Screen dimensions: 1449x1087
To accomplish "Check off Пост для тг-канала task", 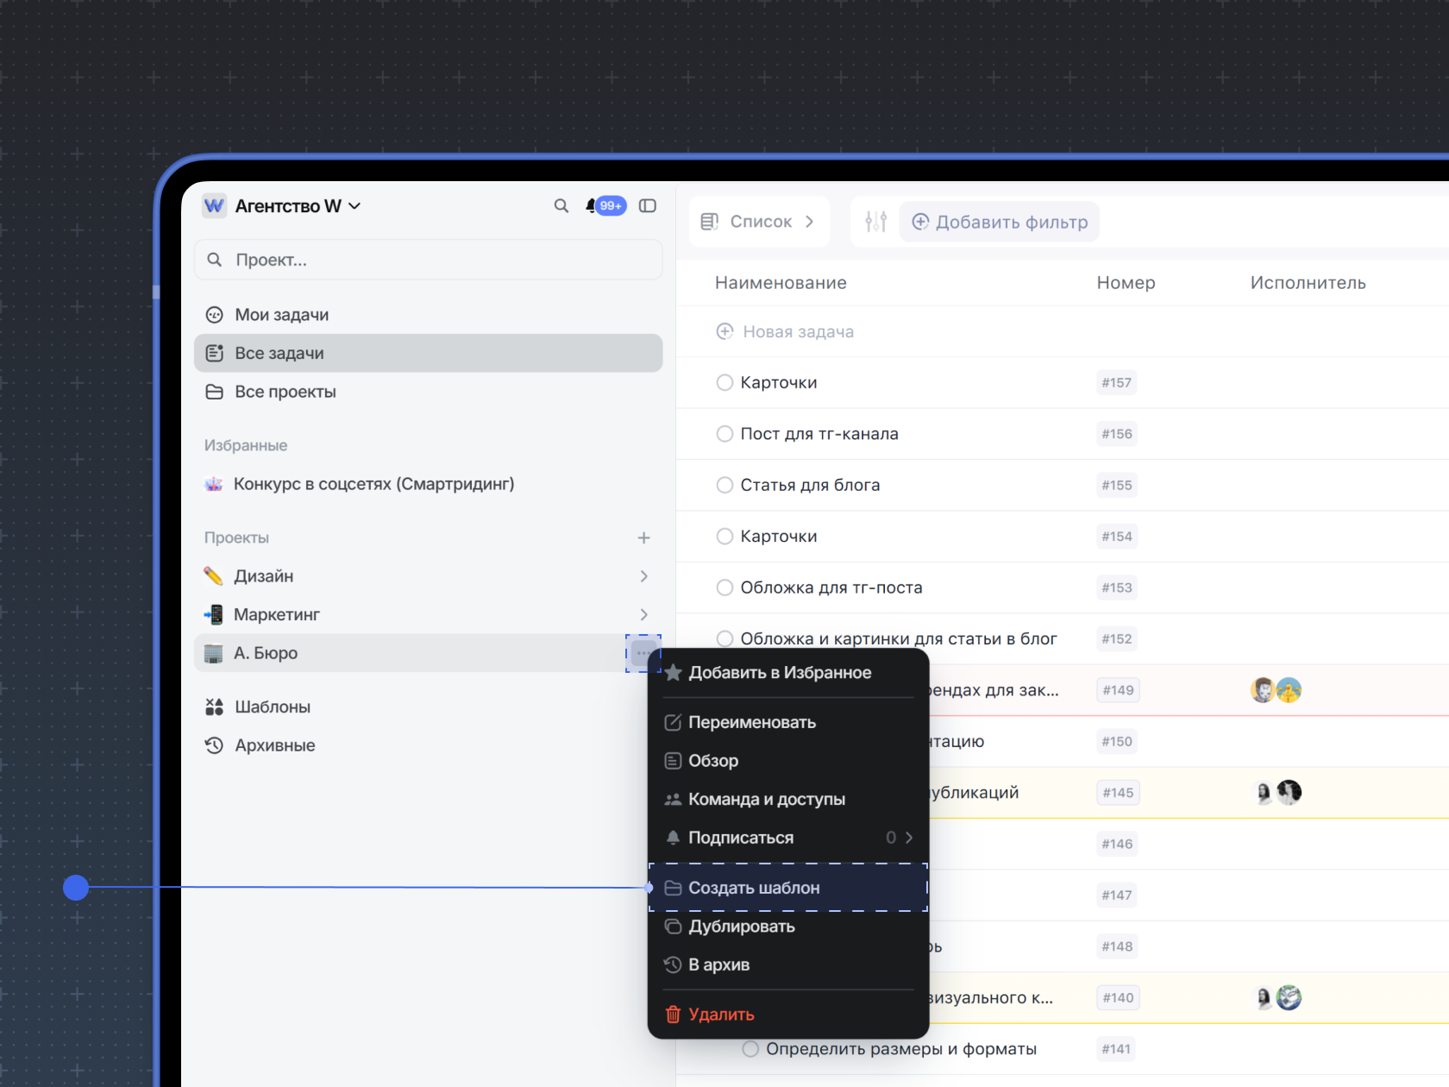I will (724, 434).
